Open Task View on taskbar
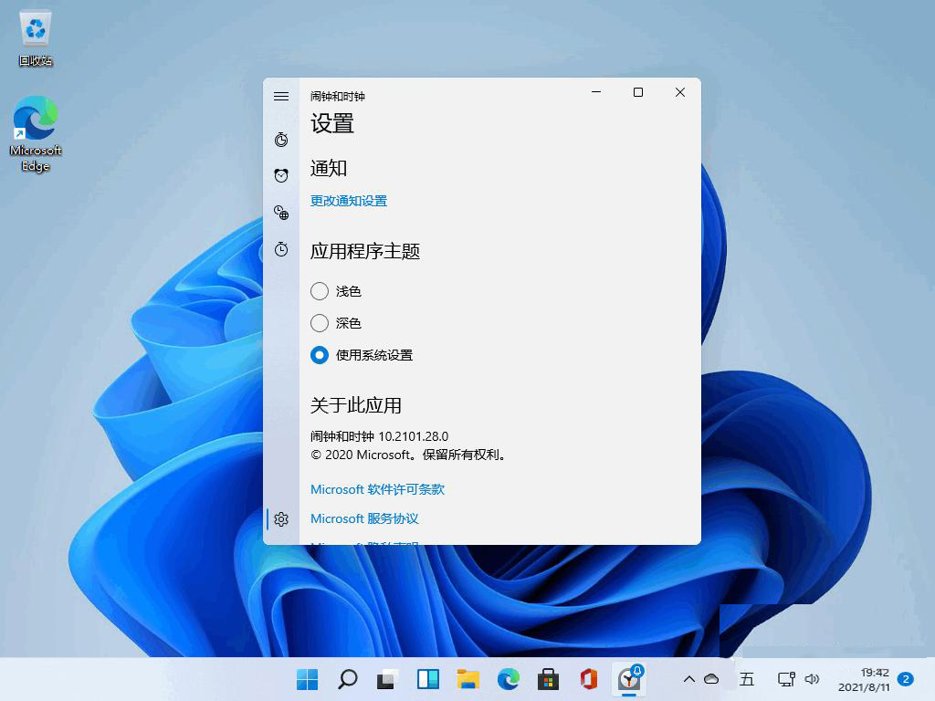The height and width of the screenshot is (701, 935). point(387,679)
